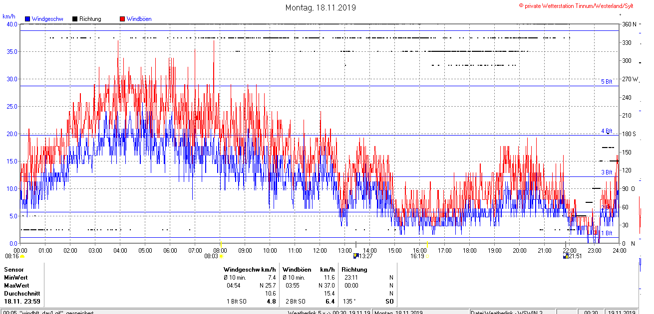The height and width of the screenshot is (314, 654).
Task: Click the 1 Bft threshold label in chart
Action: tap(606, 233)
